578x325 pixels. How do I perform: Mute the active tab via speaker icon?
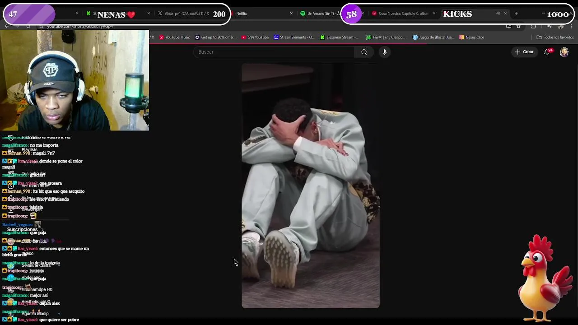tap(498, 14)
